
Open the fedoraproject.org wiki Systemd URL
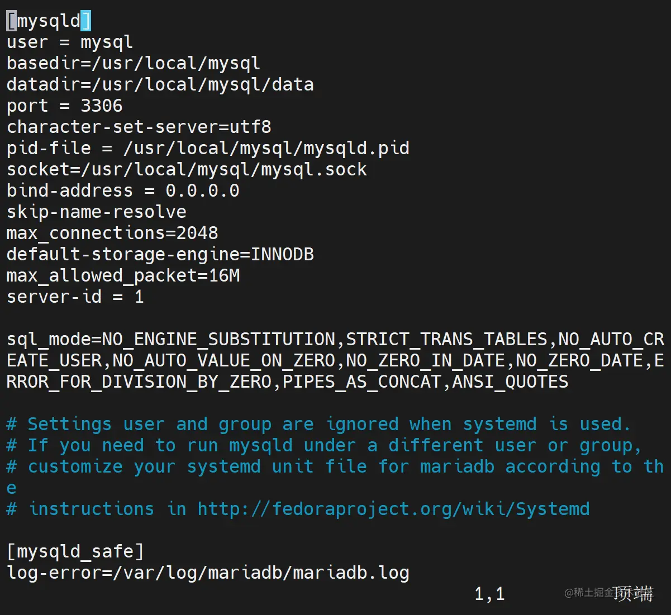(x=393, y=509)
